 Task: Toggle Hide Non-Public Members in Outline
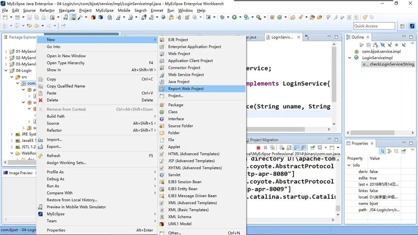click(396, 45)
